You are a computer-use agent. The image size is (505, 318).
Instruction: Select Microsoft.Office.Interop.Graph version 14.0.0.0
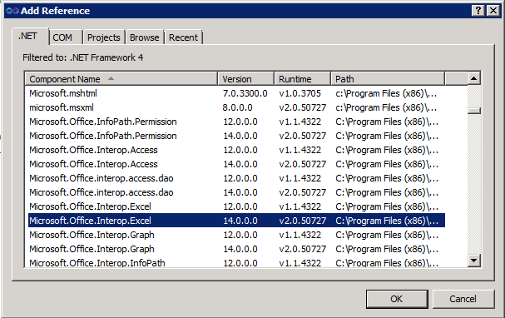point(236,249)
